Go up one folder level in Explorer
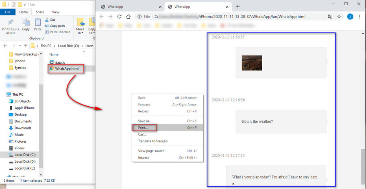 click(26, 46)
